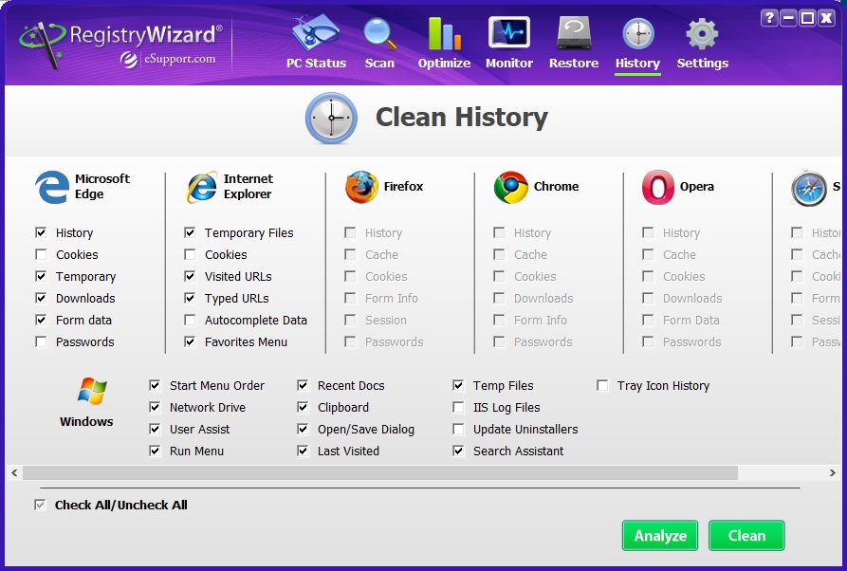Click the "User Assist" label
847x571 pixels.
pyautogui.click(x=199, y=430)
